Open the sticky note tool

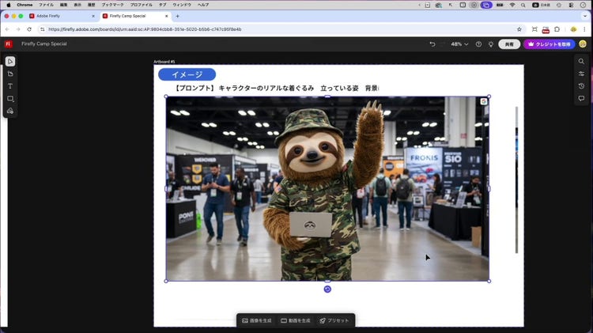point(10,74)
